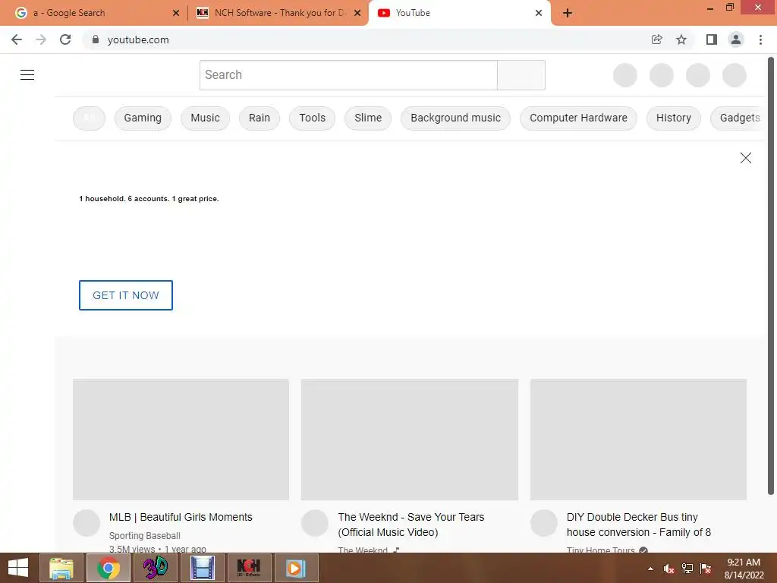Close the Google Search tab

point(176,13)
